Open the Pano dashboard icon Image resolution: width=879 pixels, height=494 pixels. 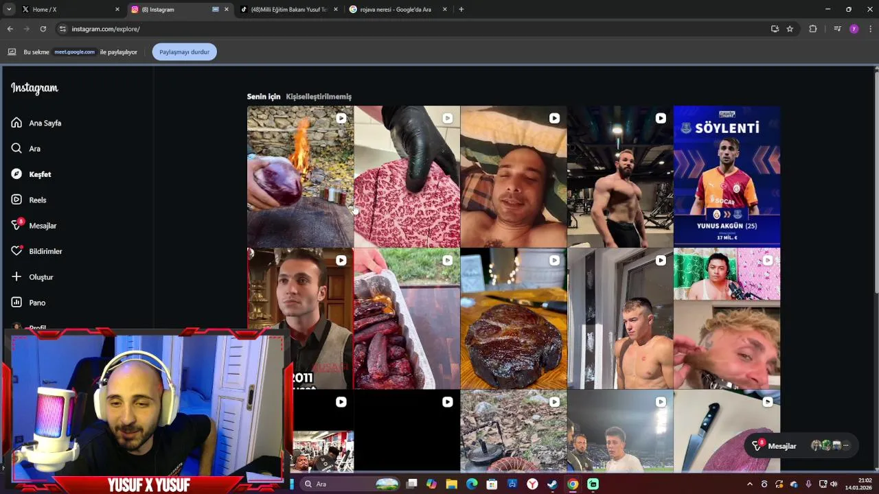[x=16, y=303]
